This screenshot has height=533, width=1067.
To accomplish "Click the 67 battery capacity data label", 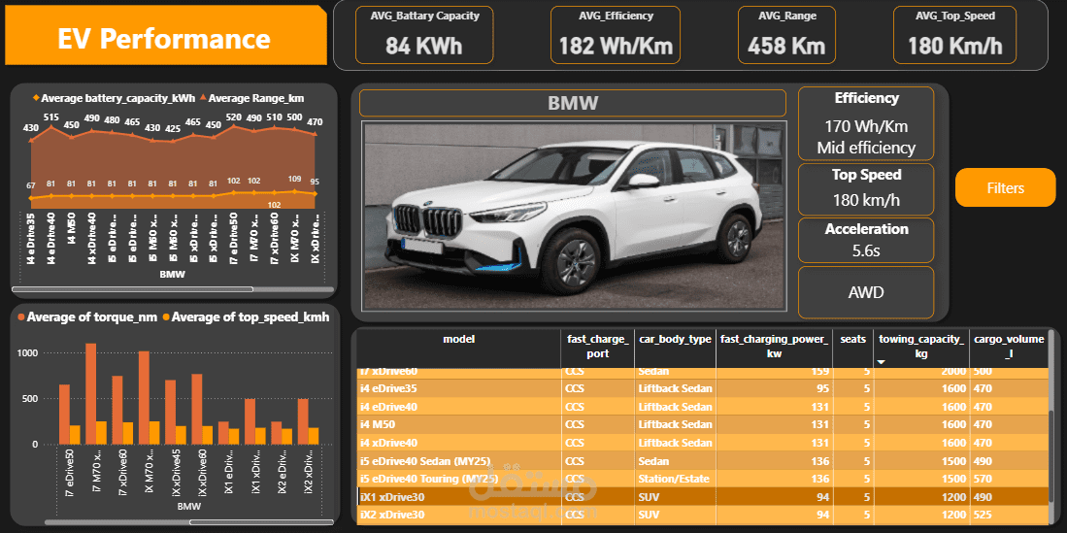I will 31,185.
